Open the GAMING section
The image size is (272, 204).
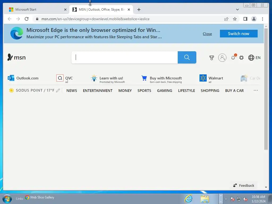coord(165,91)
